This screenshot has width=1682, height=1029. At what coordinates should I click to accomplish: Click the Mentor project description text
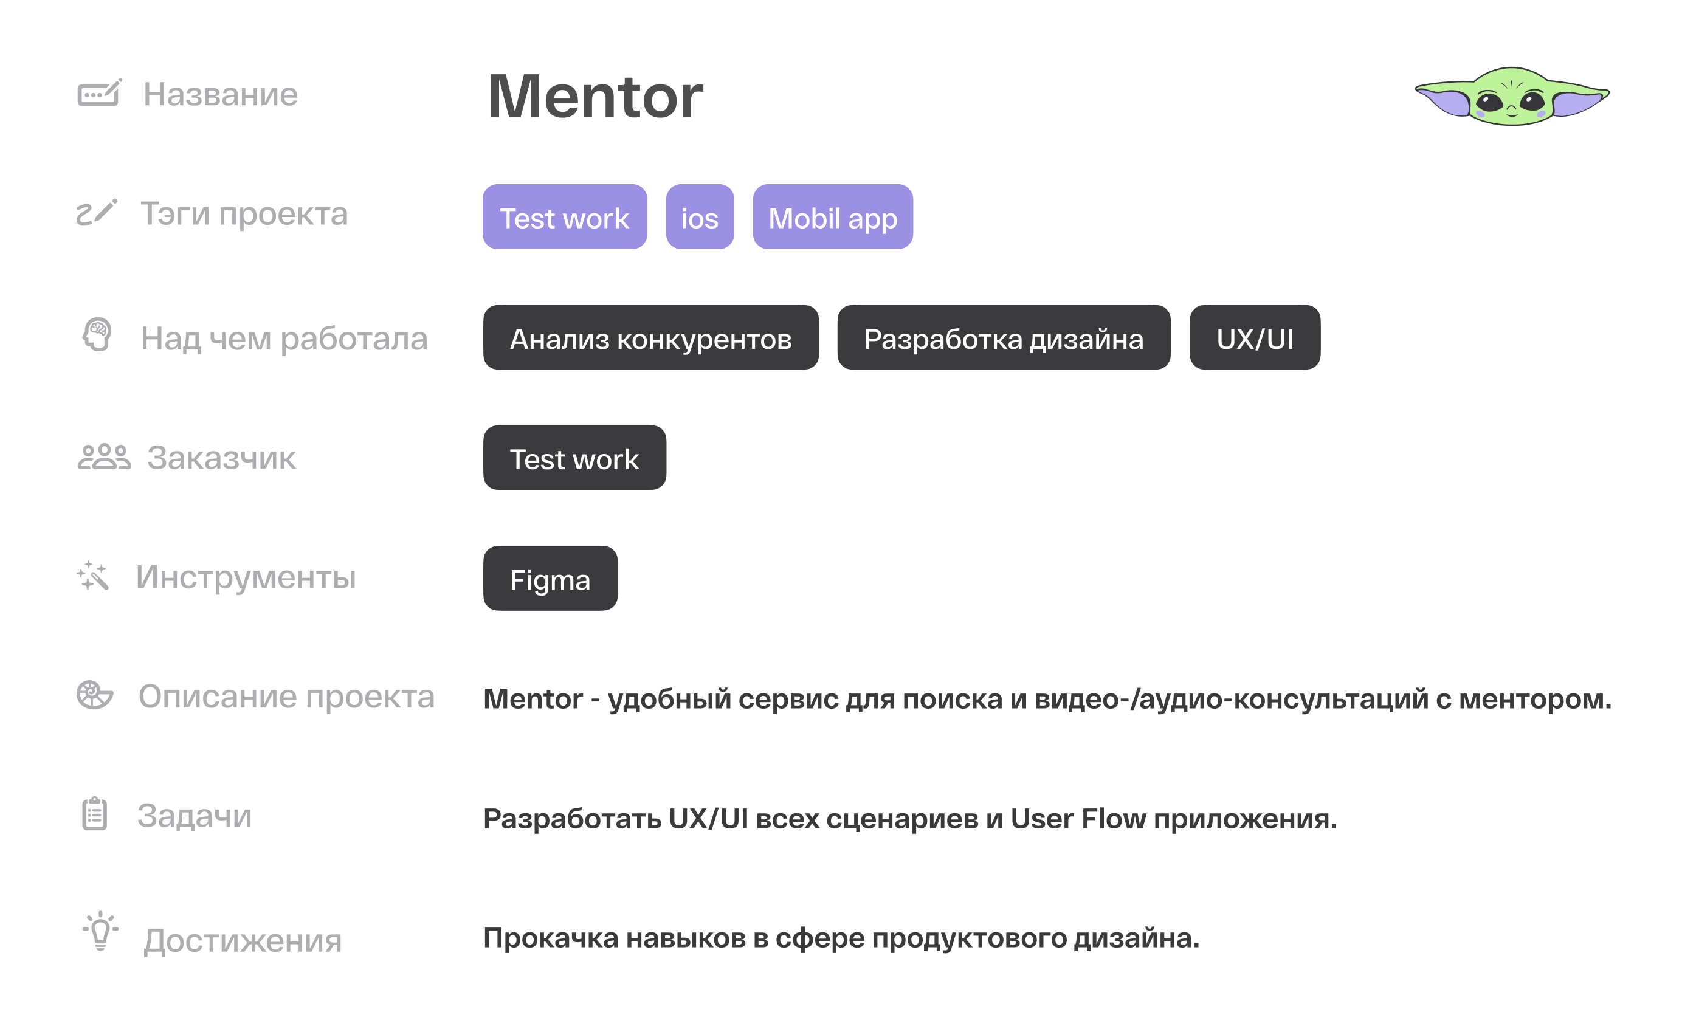pos(1047,699)
